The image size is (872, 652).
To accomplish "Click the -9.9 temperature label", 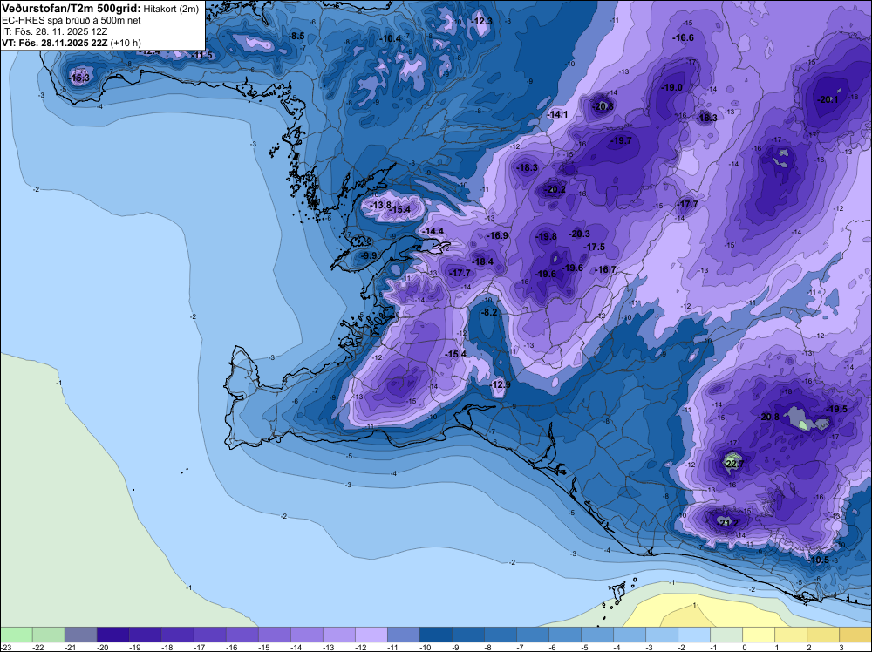I will pyautogui.click(x=369, y=255).
